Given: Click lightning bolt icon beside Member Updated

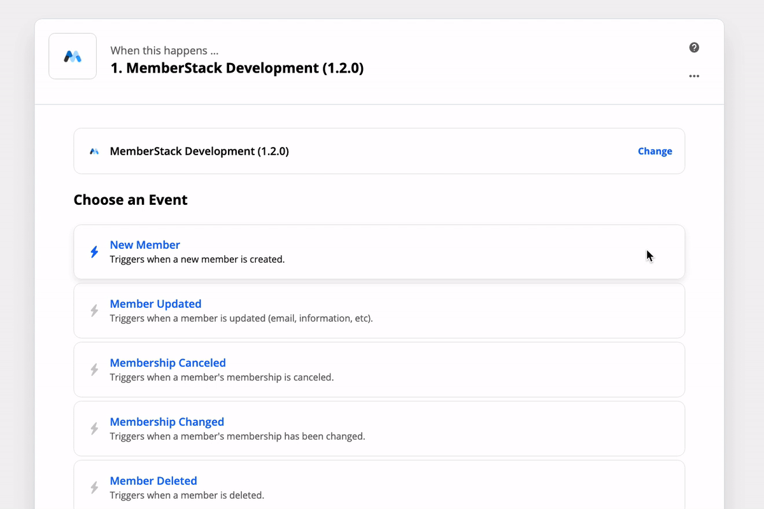Looking at the screenshot, I should pyautogui.click(x=94, y=311).
